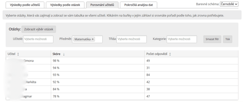Clear filters with Smazat filtr button
The height and width of the screenshot is (102, 243).
(212, 39)
